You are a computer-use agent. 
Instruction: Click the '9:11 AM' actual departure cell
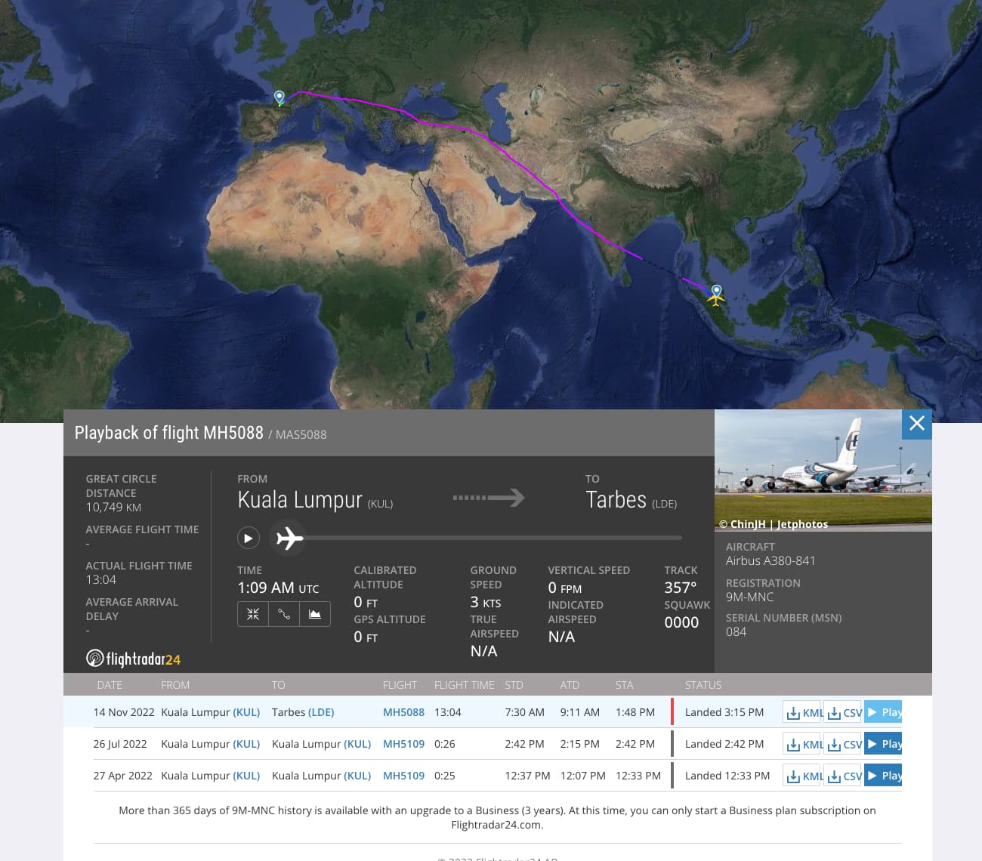(580, 712)
